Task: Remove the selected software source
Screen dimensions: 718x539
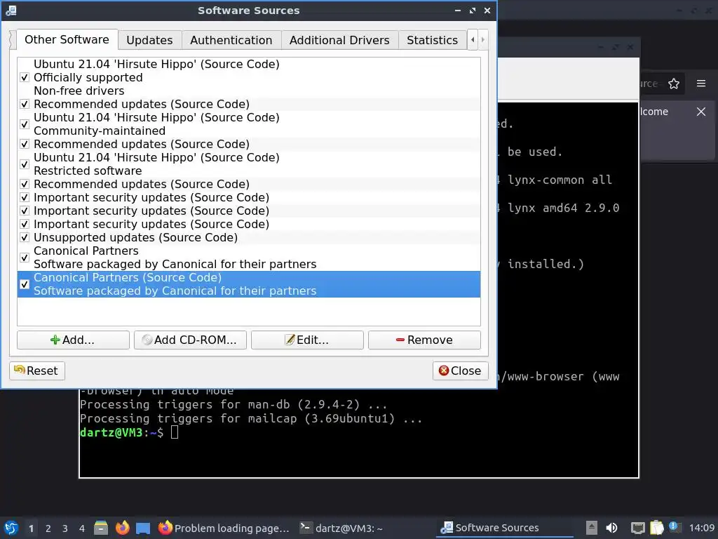Action: [x=424, y=340]
